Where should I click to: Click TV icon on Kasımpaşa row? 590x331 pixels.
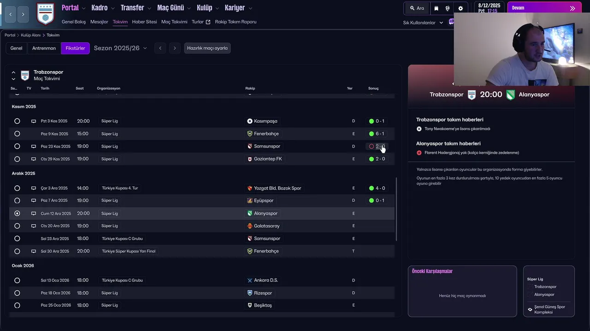pyautogui.click(x=33, y=121)
